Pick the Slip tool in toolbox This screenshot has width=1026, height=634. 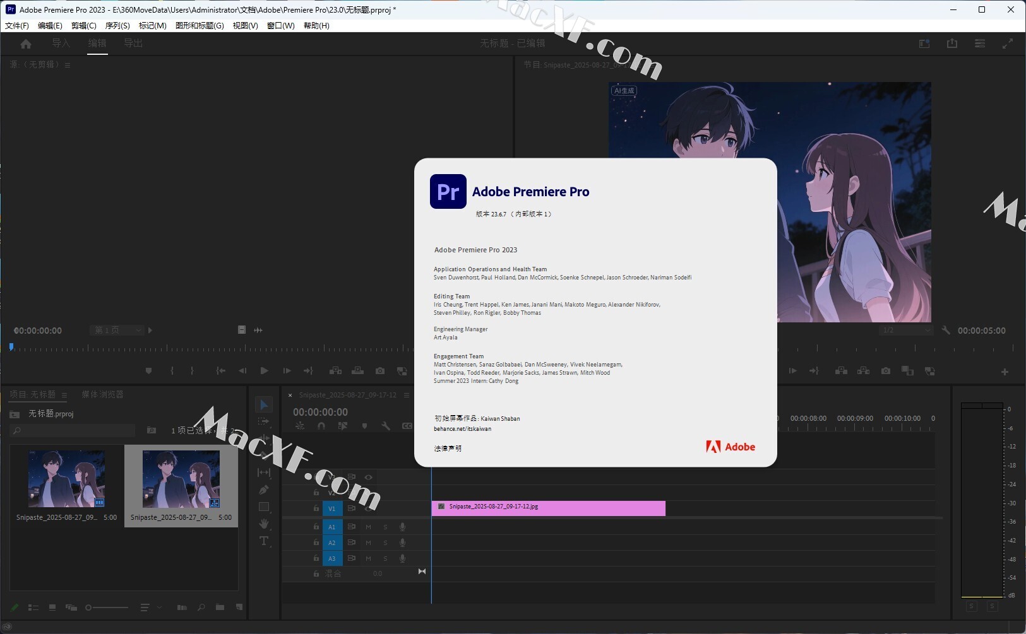point(264,472)
